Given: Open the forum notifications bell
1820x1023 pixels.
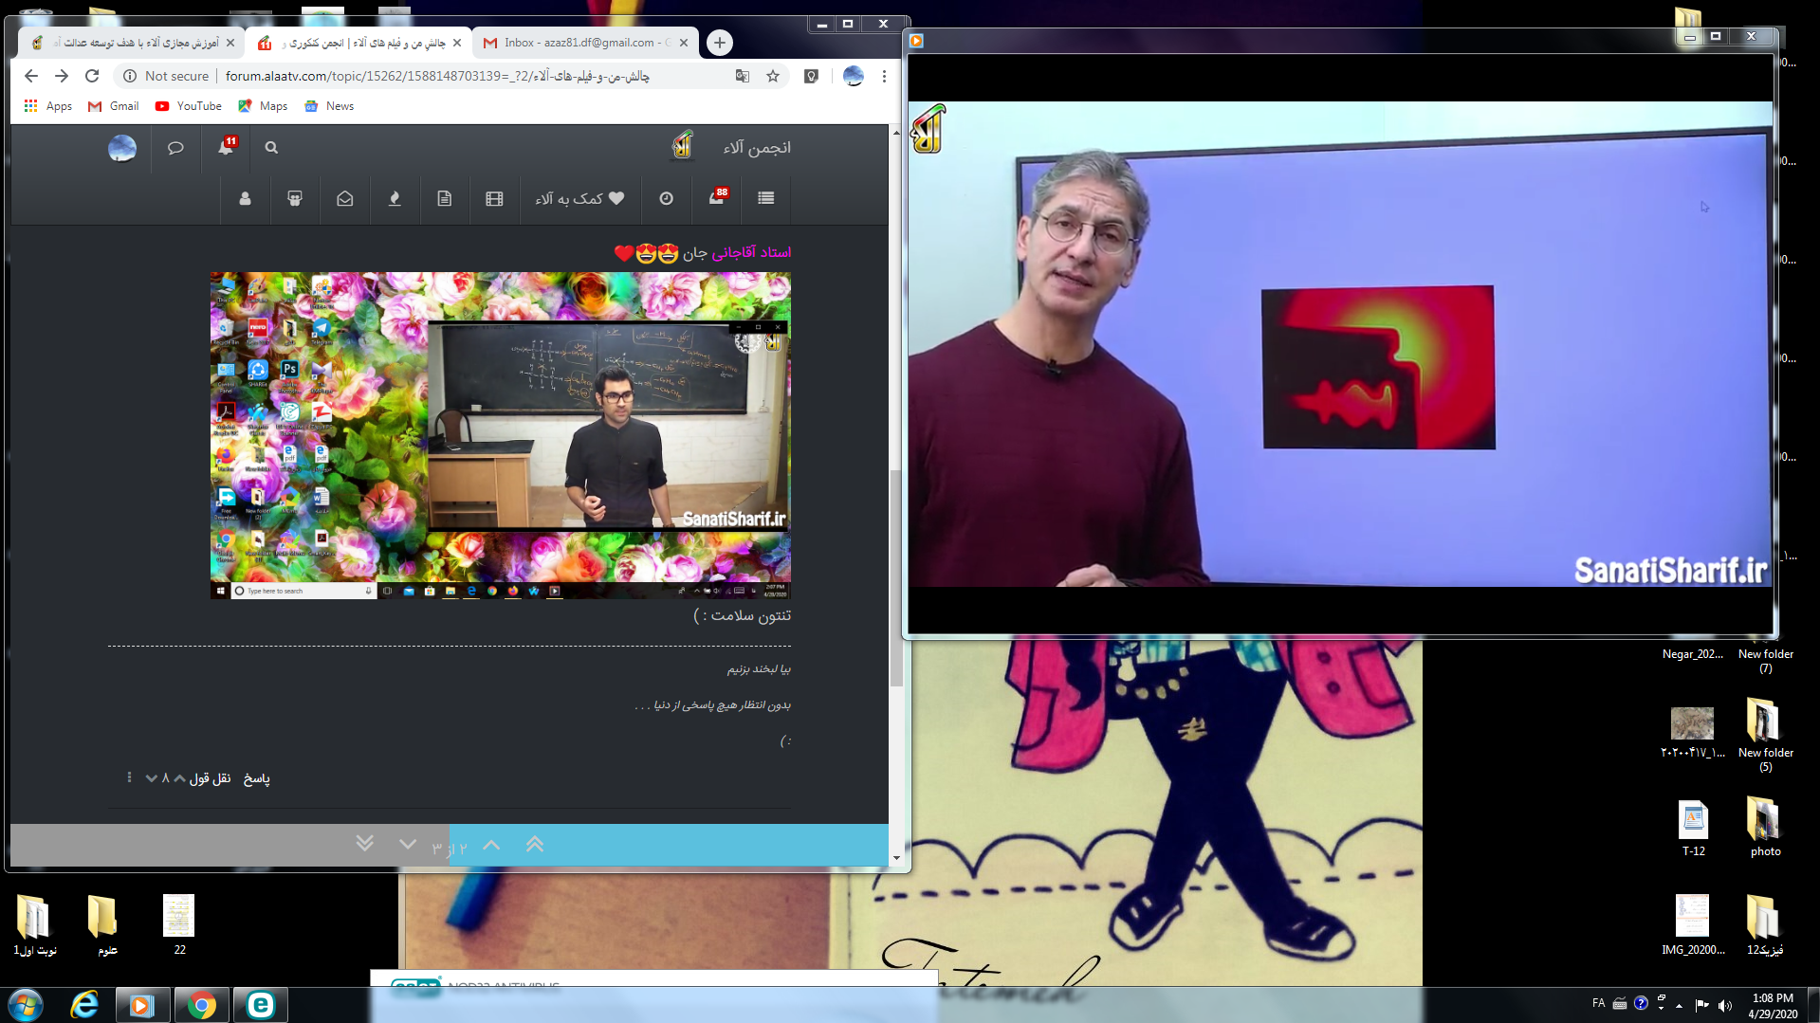Looking at the screenshot, I should coord(226,148).
